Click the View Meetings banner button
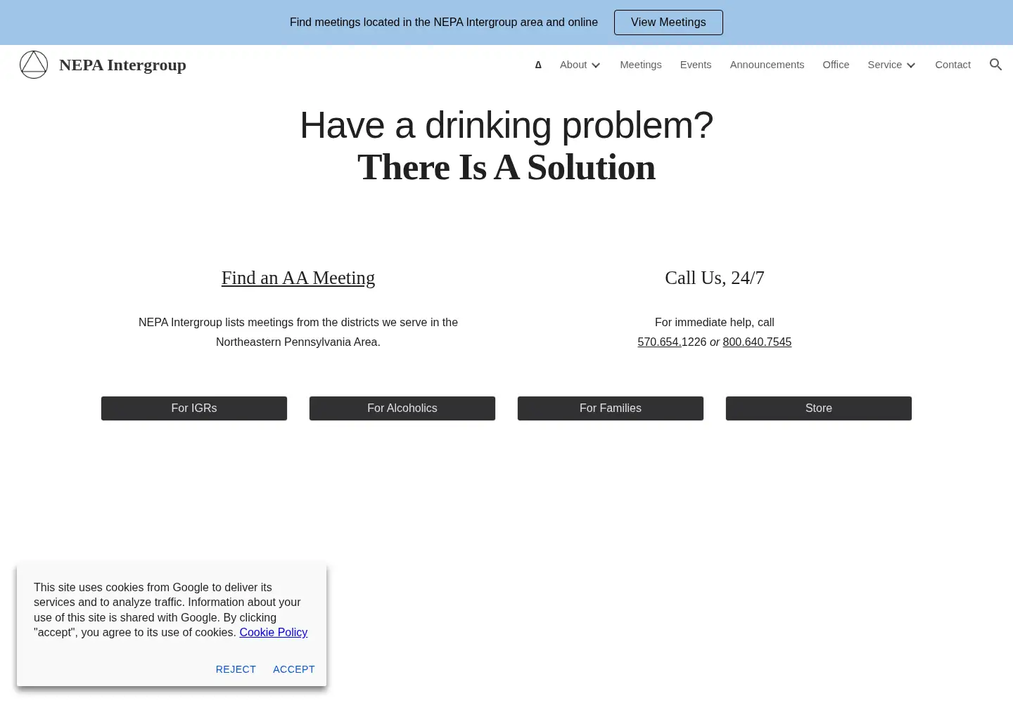This screenshot has height=703, width=1013. 668,22
